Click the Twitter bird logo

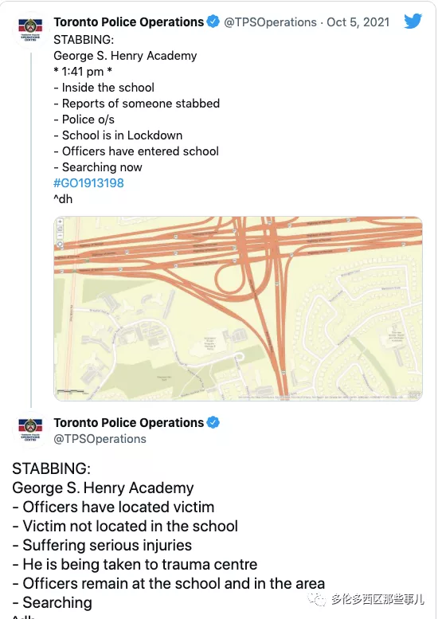coord(413,21)
